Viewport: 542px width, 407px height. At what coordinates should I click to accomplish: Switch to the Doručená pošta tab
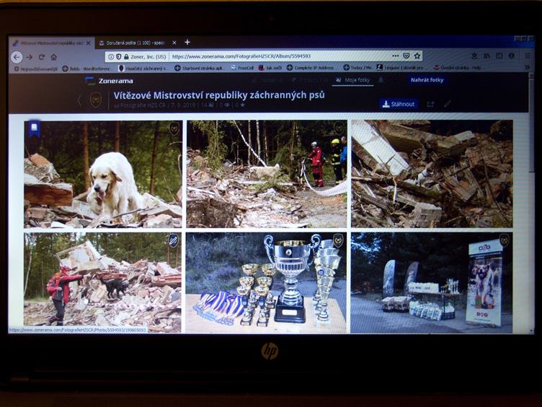(135, 43)
